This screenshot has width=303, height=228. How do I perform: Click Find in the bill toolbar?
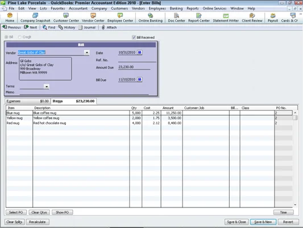[x=49, y=27]
